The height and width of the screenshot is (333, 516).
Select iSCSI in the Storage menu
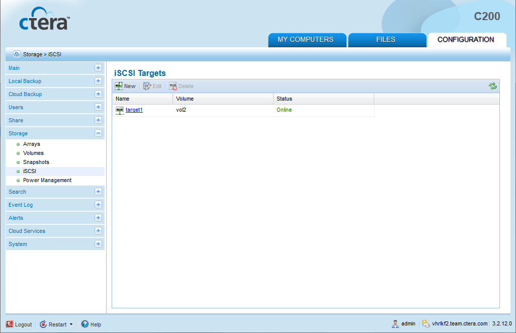[30, 171]
